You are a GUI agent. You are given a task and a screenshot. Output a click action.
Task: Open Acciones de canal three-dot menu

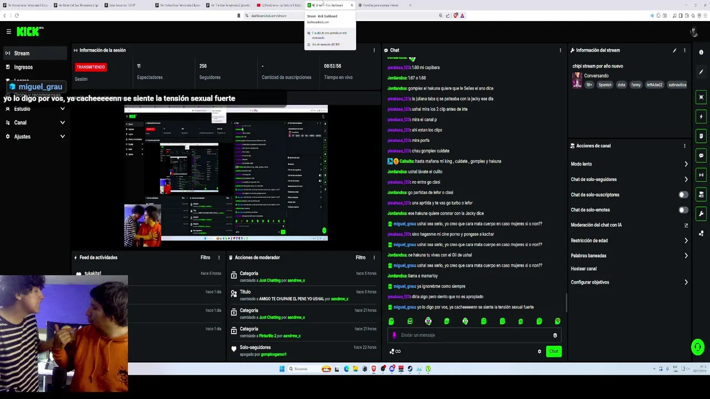coord(684,146)
